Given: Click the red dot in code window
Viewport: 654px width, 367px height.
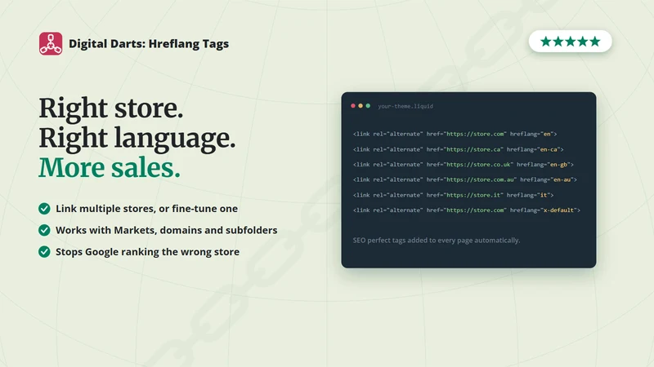Looking at the screenshot, I should click(353, 106).
